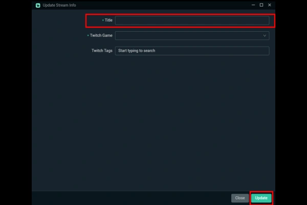Open the Twitch Game combo box

click(189, 36)
